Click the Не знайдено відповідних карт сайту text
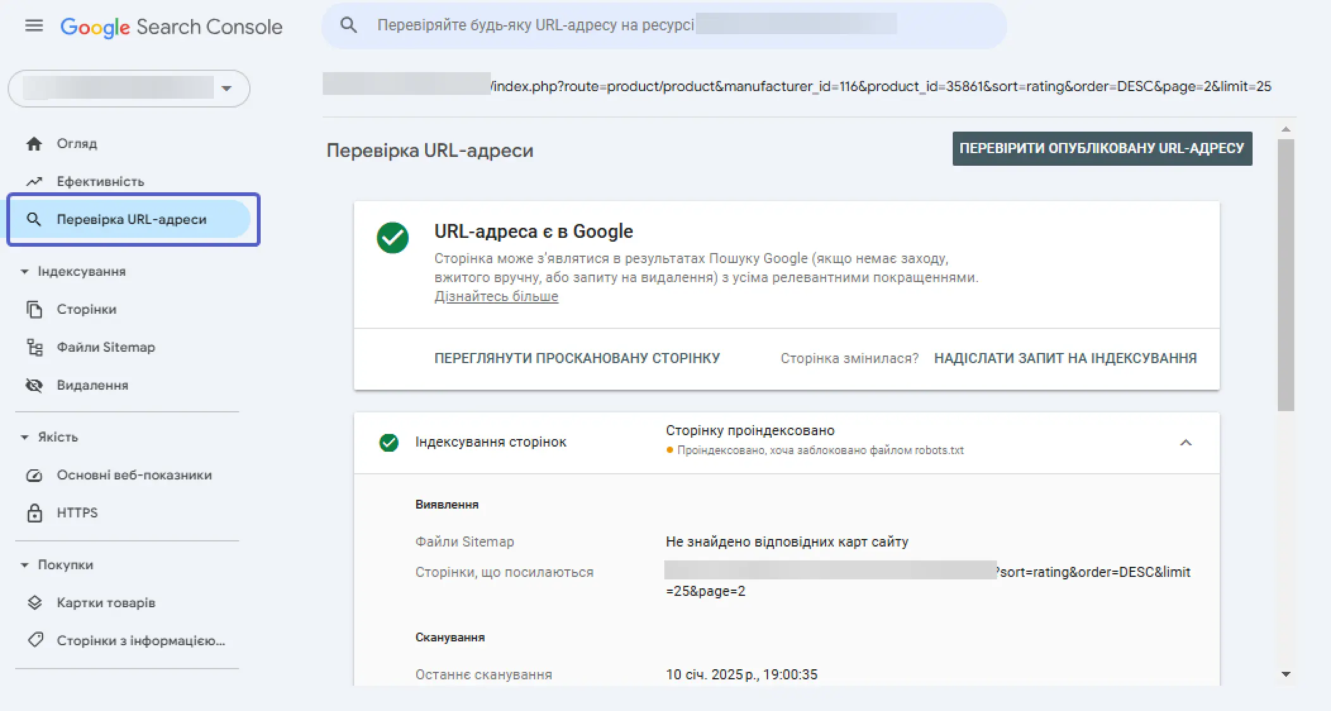This screenshot has width=1331, height=711. [787, 542]
